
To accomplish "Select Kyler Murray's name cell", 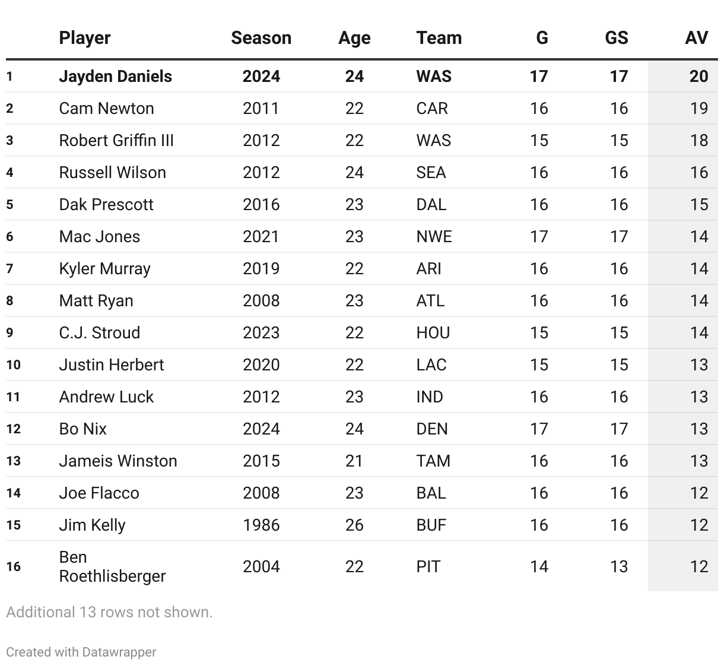I will [x=105, y=269].
